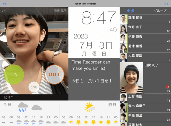Screen dimensions: 171x126
Task: Switch to the 全員 tab
Action: coord(131,11)
